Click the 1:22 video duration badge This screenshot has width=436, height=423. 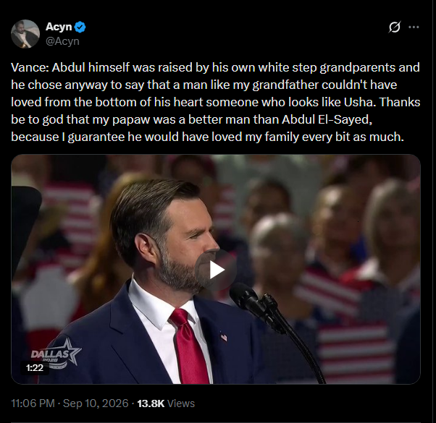coord(35,368)
